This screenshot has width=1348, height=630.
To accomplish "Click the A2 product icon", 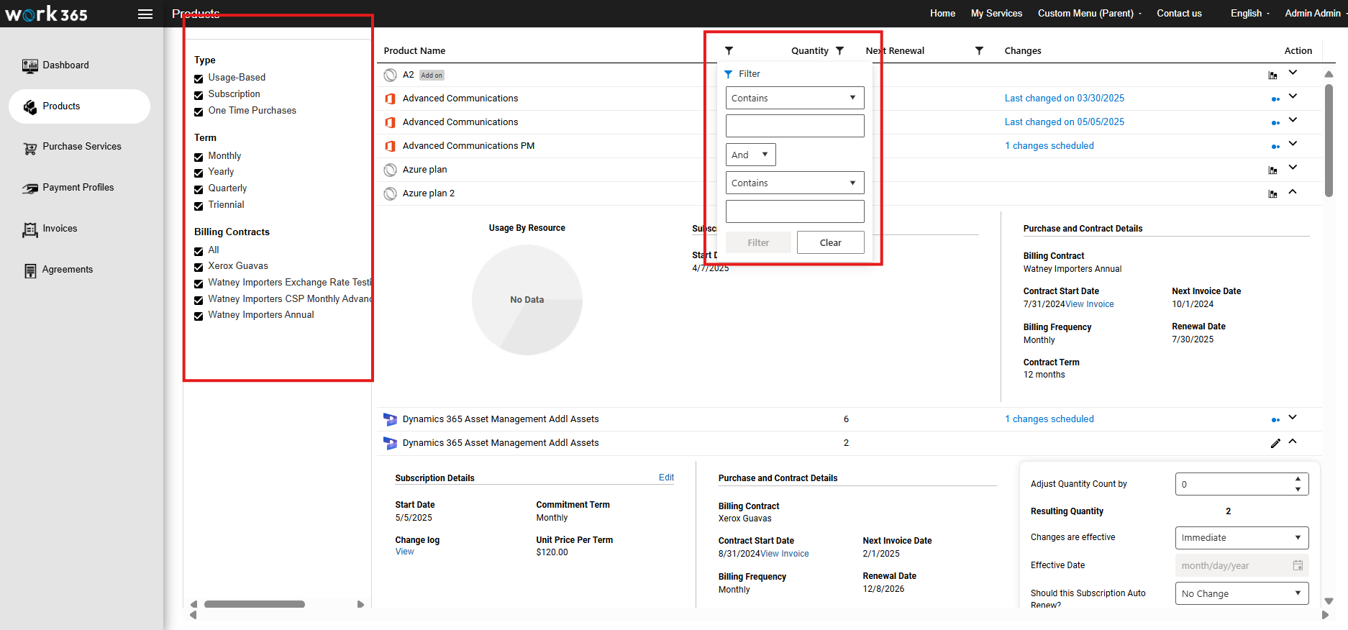I will pyautogui.click(x=391, y=75).
